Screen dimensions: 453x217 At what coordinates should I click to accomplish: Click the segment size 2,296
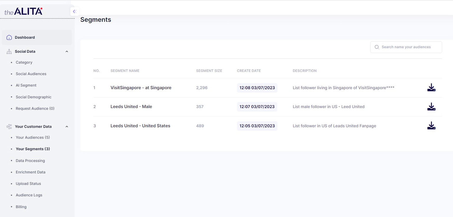click(202, 88)
